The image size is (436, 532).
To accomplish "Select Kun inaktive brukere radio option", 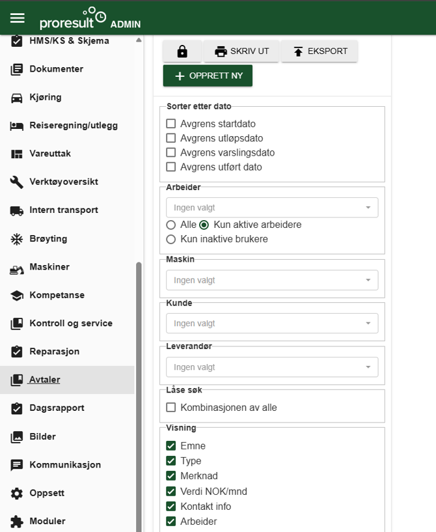I will (x=171, y=240).
